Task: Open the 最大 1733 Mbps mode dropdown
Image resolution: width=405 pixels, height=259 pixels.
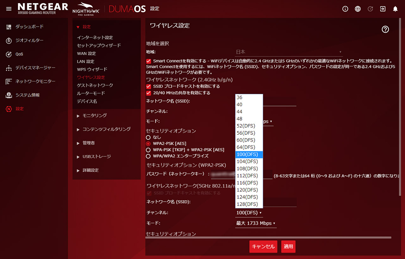Action: 255,223
